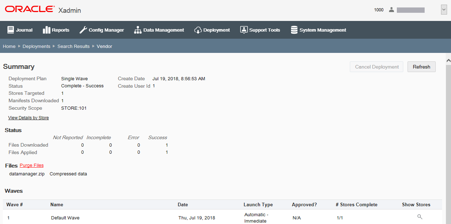The height and width of the screenshot is (224, 451).
Task: Click the page scrollbar up arrow
Action: (x=448, y=60)
